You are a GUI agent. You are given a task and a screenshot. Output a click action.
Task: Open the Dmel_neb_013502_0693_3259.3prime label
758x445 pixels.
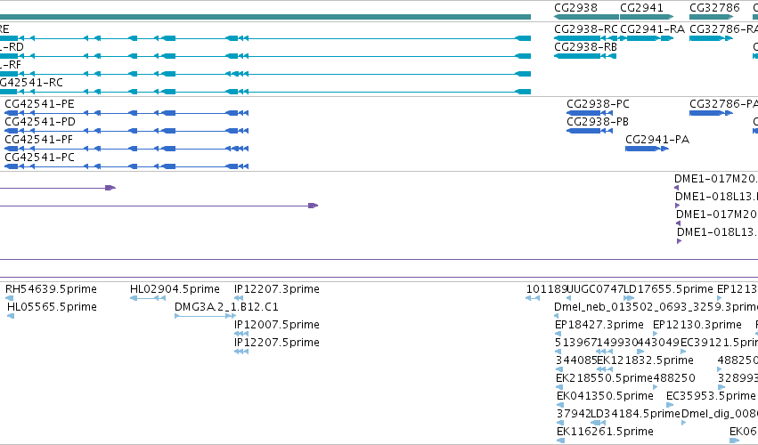(656, 307)
